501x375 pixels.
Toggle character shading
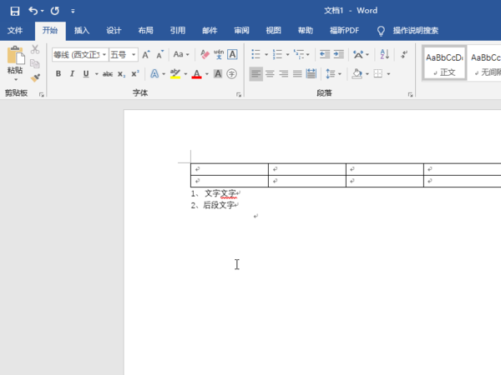click(x=218, y=74)
